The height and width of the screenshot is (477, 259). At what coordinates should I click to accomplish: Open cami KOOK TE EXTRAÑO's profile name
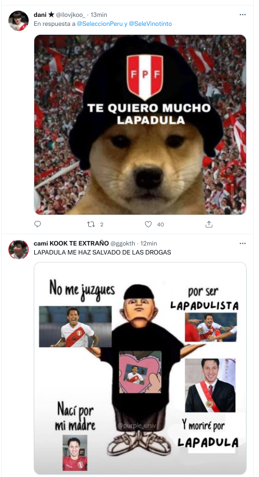point(71,243)
